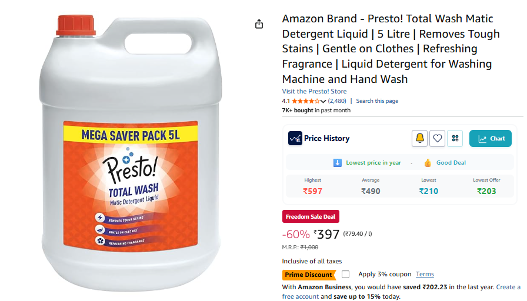
Task: Click the Lowest Offer ₹203 price
Action: tap(486, 191)
